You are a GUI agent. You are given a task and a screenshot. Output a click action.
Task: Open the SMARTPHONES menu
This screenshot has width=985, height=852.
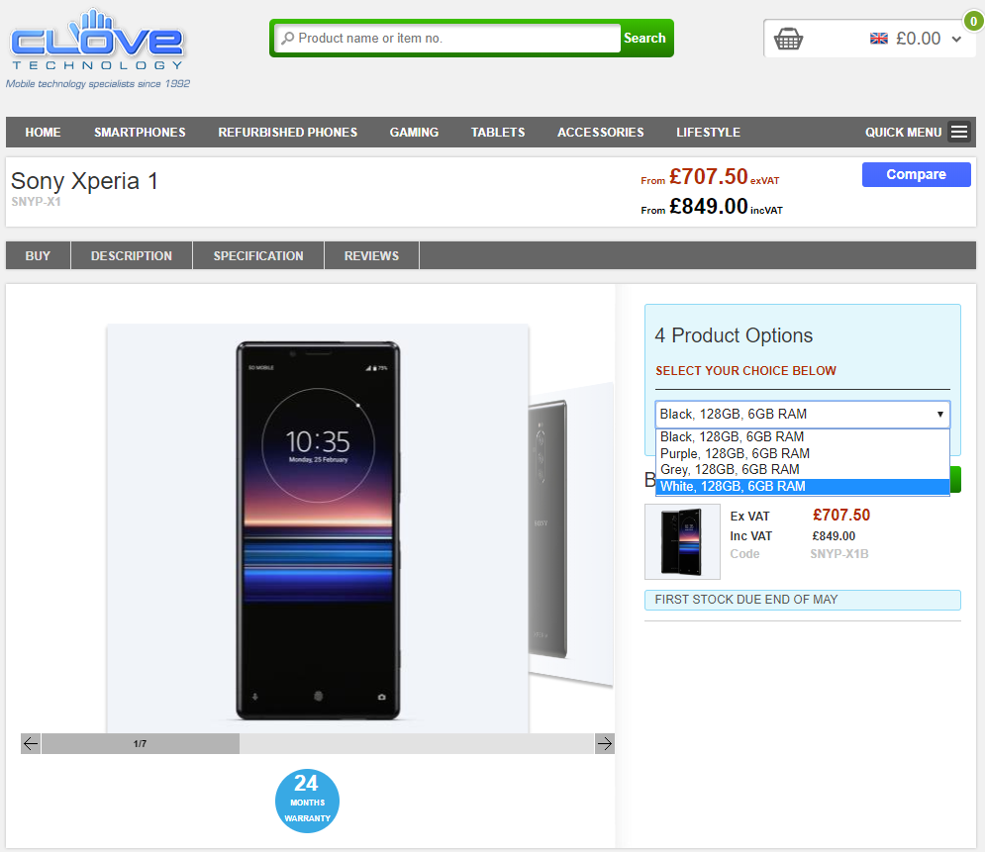click(x=140, y=132)
